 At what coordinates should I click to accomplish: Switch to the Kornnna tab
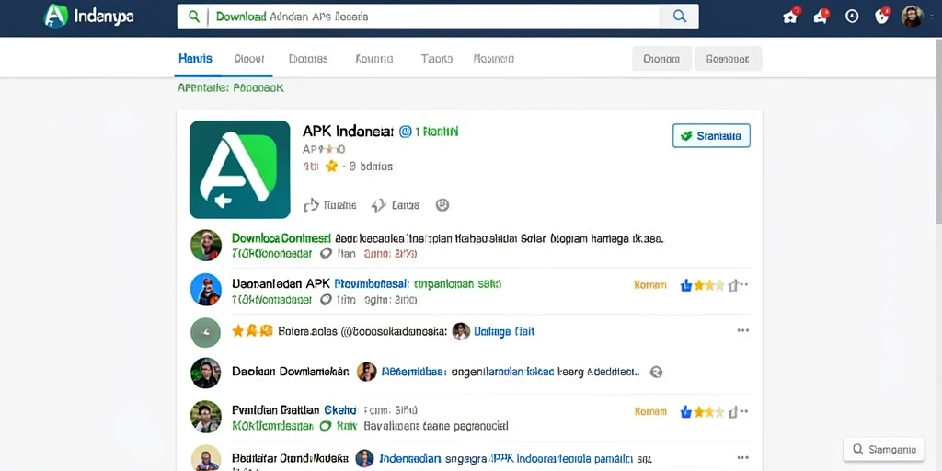pyautogui.click(x=374, y=59)
